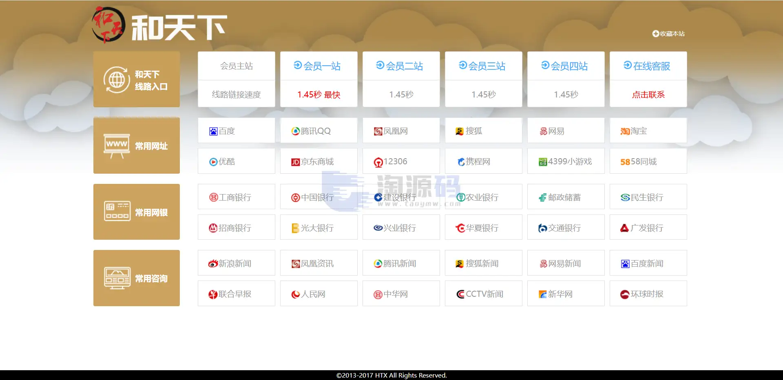The width and height of the screenshot is (783, 380).
Task: Click the 和天下 site title
Action: [x=179, y=28]
